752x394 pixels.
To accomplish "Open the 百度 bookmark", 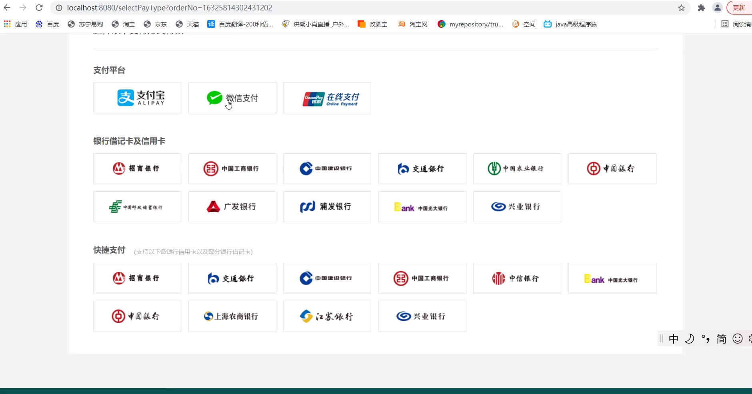I will click(47, 24).
